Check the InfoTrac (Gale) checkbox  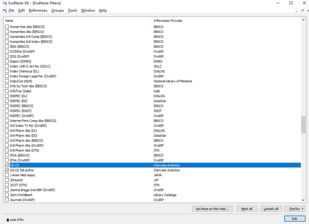[7, 91]
